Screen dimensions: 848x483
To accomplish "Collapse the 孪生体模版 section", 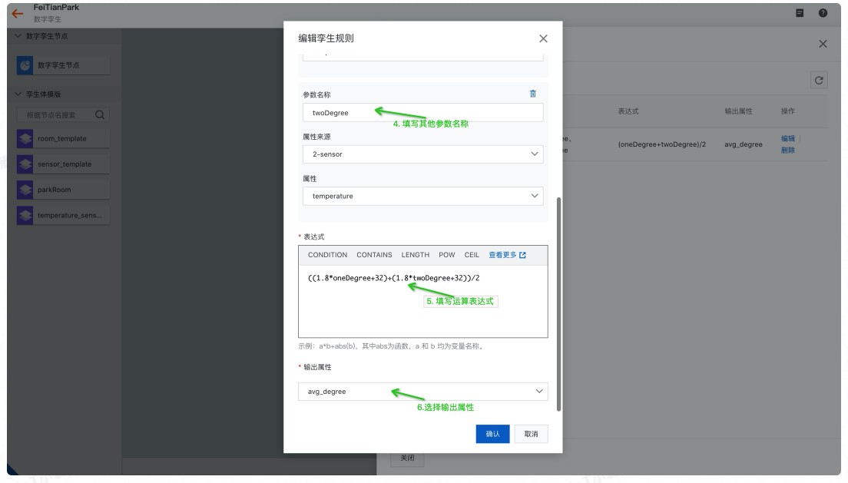I will 18,94.
